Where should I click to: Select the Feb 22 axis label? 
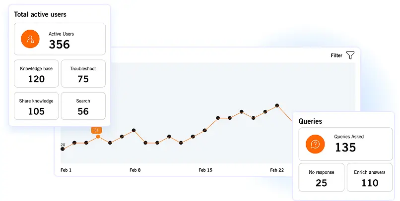tap(277, 170)
